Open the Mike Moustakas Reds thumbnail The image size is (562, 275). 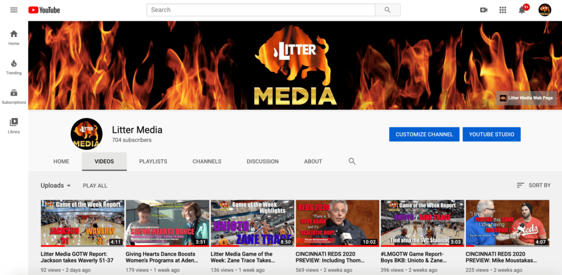click(507, 223)
